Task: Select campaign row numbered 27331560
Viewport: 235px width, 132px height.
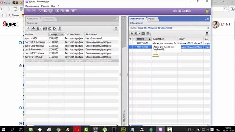Action: [72, 53]
